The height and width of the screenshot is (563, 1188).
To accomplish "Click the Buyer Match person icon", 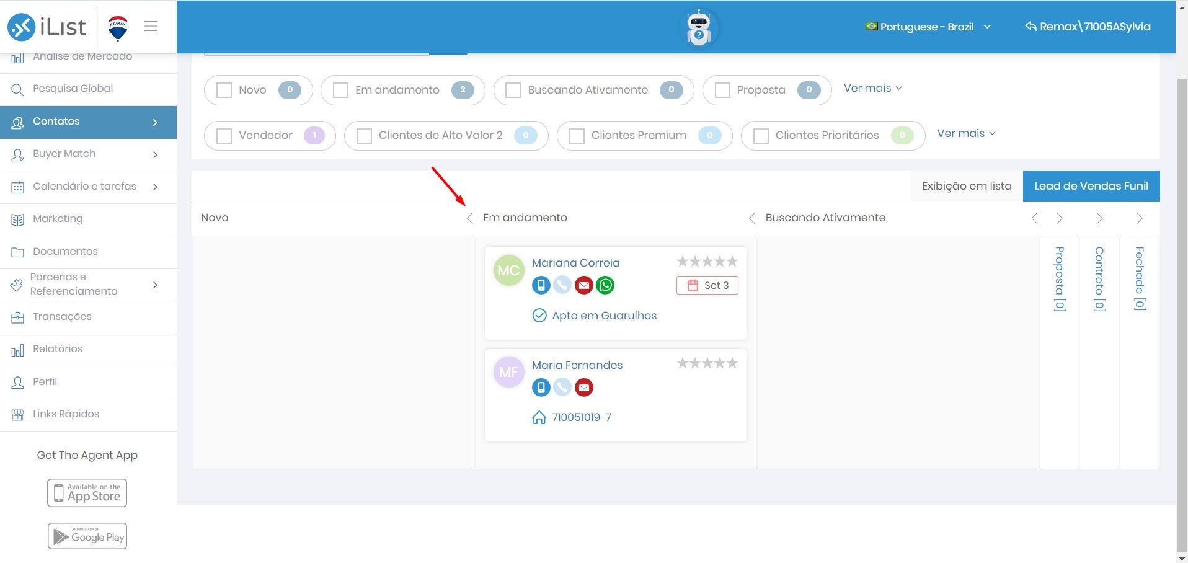I will coord(17,154).
